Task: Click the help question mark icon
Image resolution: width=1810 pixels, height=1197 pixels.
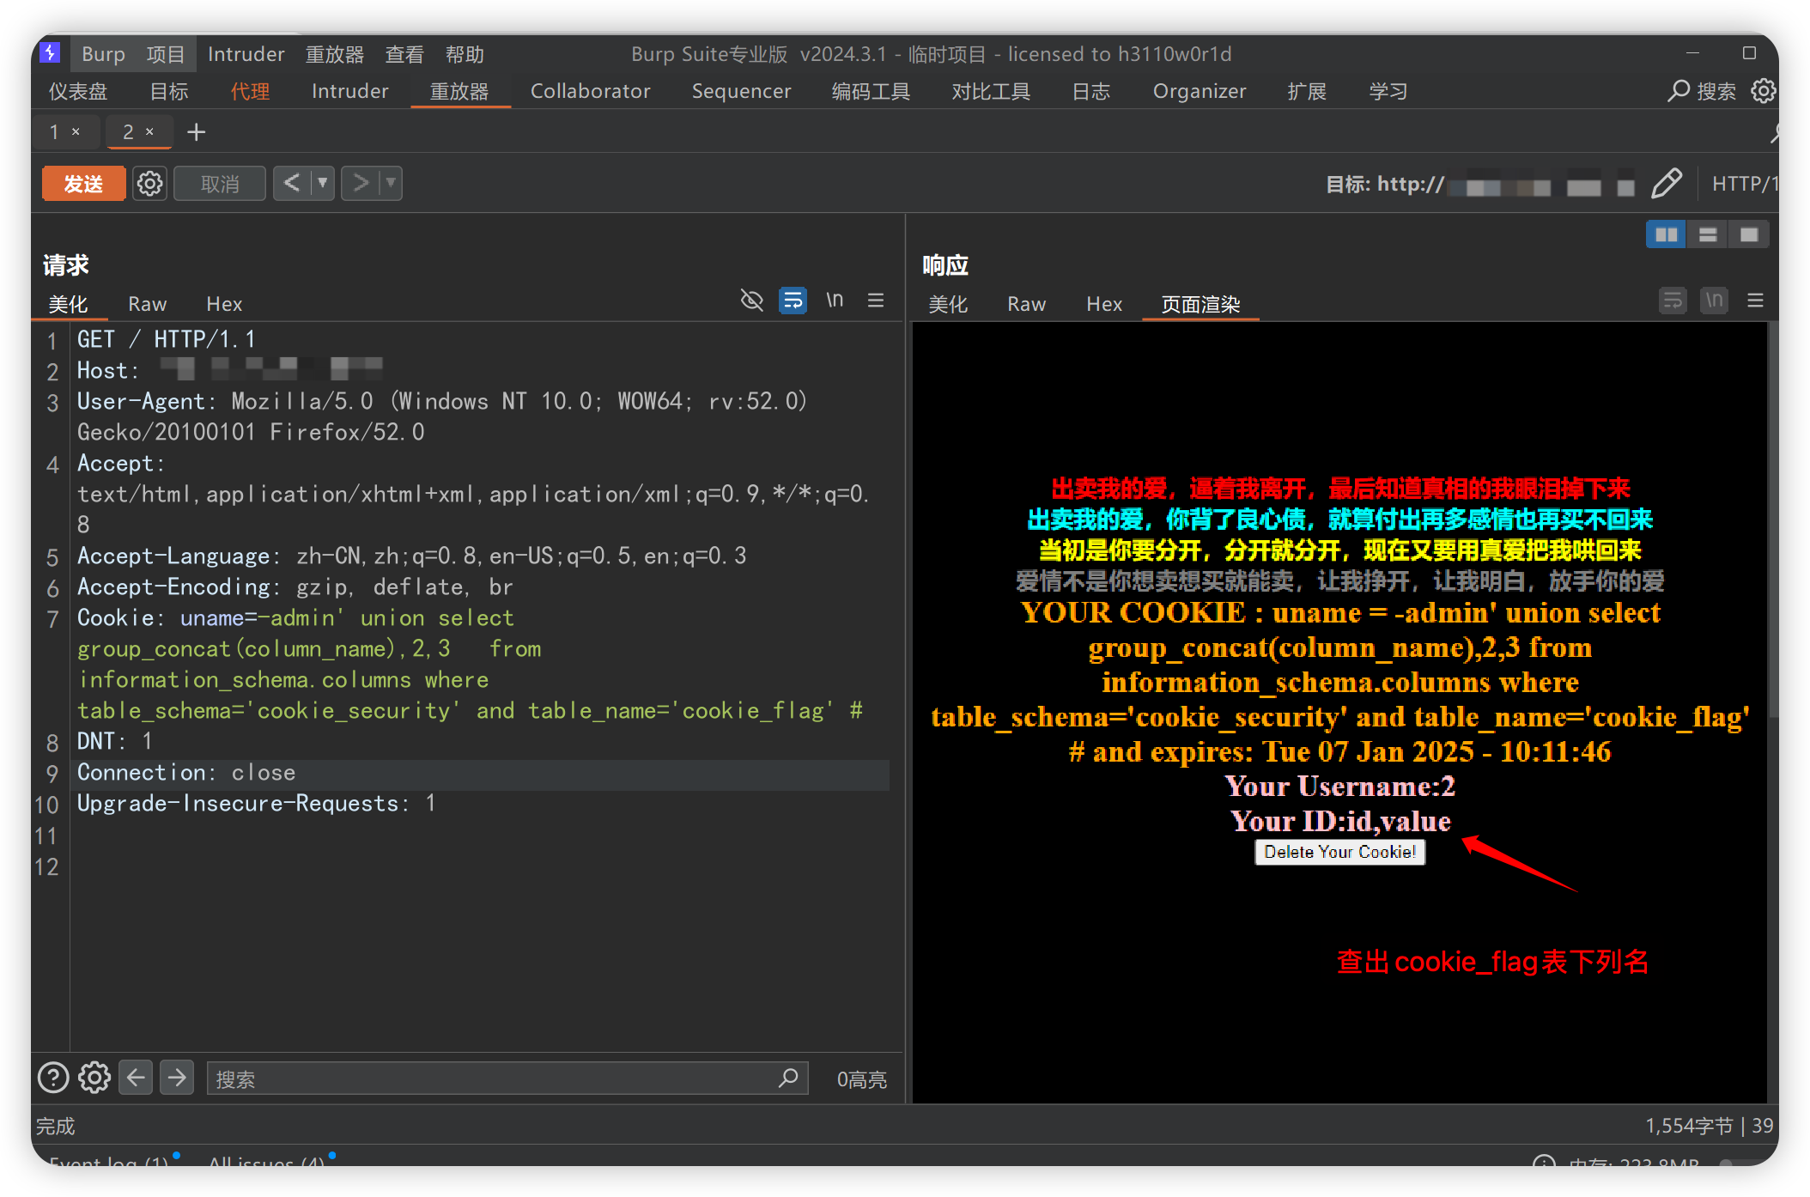Action: click(x=53, y=1078)
